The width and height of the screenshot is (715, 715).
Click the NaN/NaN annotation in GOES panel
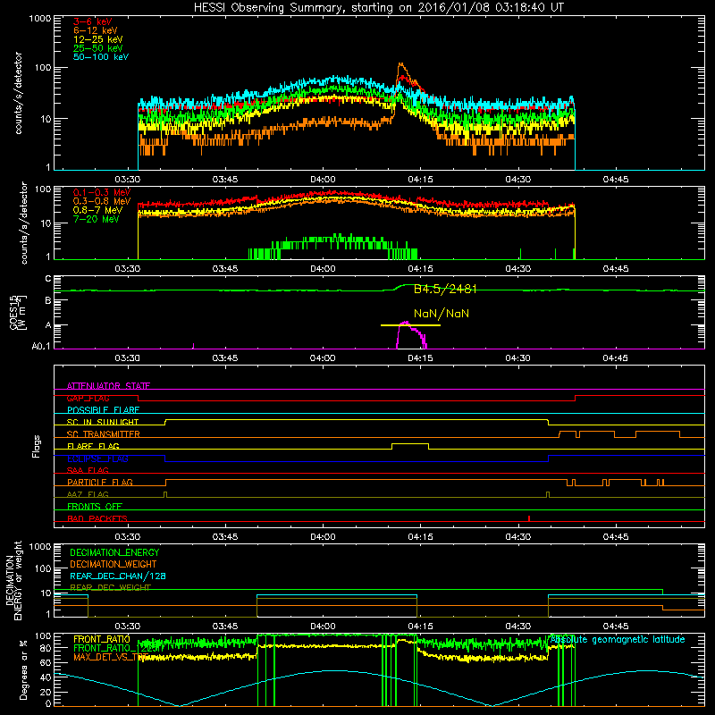442,314
